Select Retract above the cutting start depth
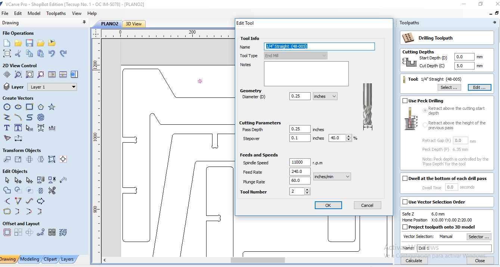 (425, 111)
